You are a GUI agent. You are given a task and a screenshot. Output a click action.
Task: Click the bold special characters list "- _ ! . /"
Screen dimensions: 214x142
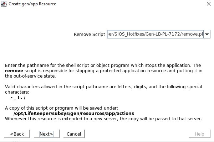pyautogui.click(x=18, y=98)
